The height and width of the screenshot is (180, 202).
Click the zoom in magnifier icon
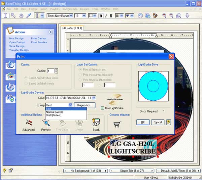pyautogui.click(x=164, y=16)
